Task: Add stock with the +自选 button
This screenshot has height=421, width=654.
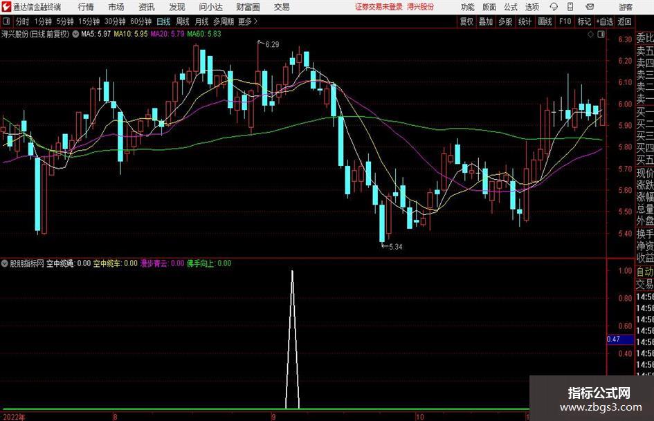Action: 604,21
